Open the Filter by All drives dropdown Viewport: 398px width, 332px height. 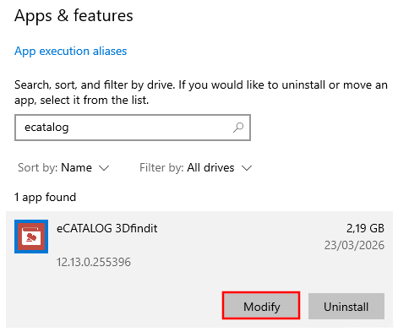coord(195,168)
